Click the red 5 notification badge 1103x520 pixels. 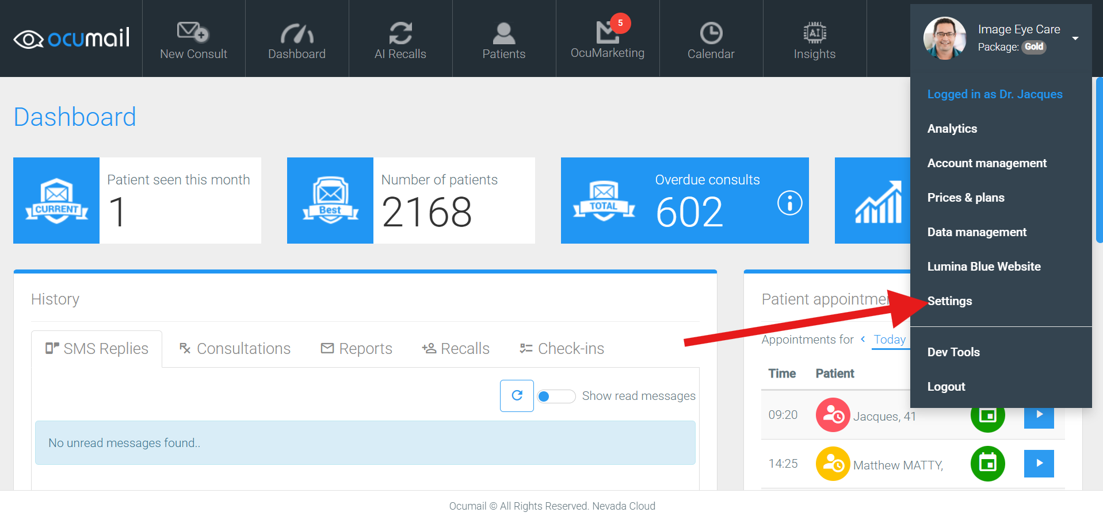[620, 23]
